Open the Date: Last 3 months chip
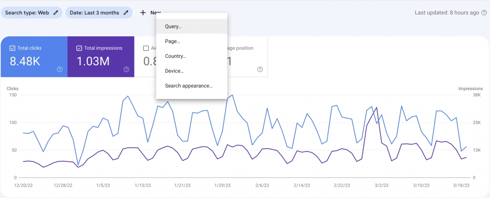490x198 pixels. tap(94, 13)
